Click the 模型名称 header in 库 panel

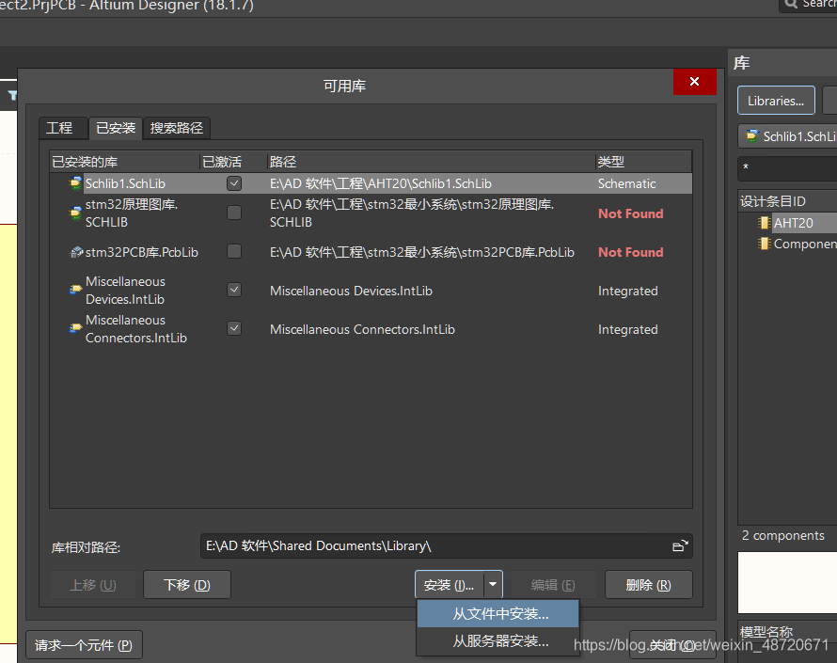pyautogui.click(x=766, y=633)
